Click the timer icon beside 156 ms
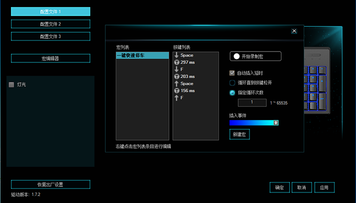 pyautogui.click(x=177, y=91)
